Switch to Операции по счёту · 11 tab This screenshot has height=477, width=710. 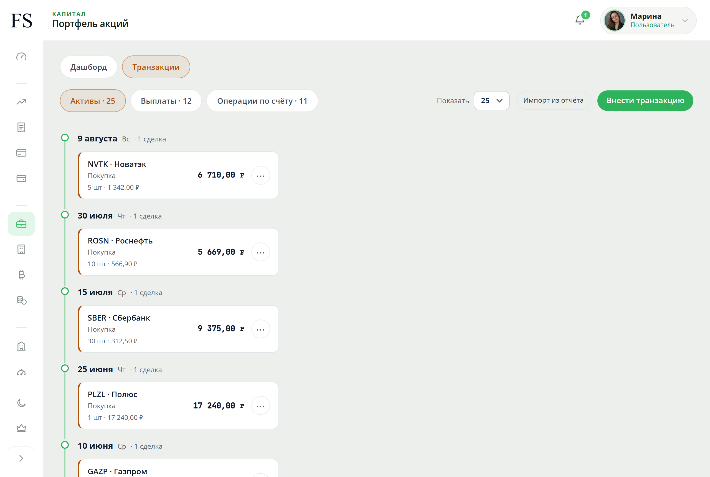(x=262, y=101)
